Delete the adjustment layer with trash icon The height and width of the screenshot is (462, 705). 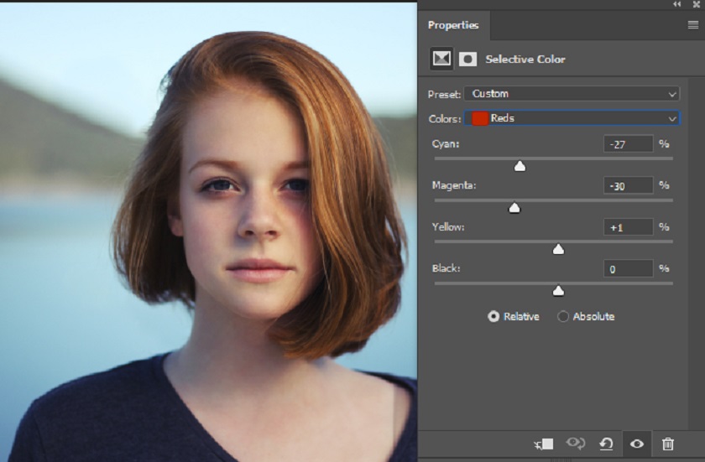[x=668, y=444]
